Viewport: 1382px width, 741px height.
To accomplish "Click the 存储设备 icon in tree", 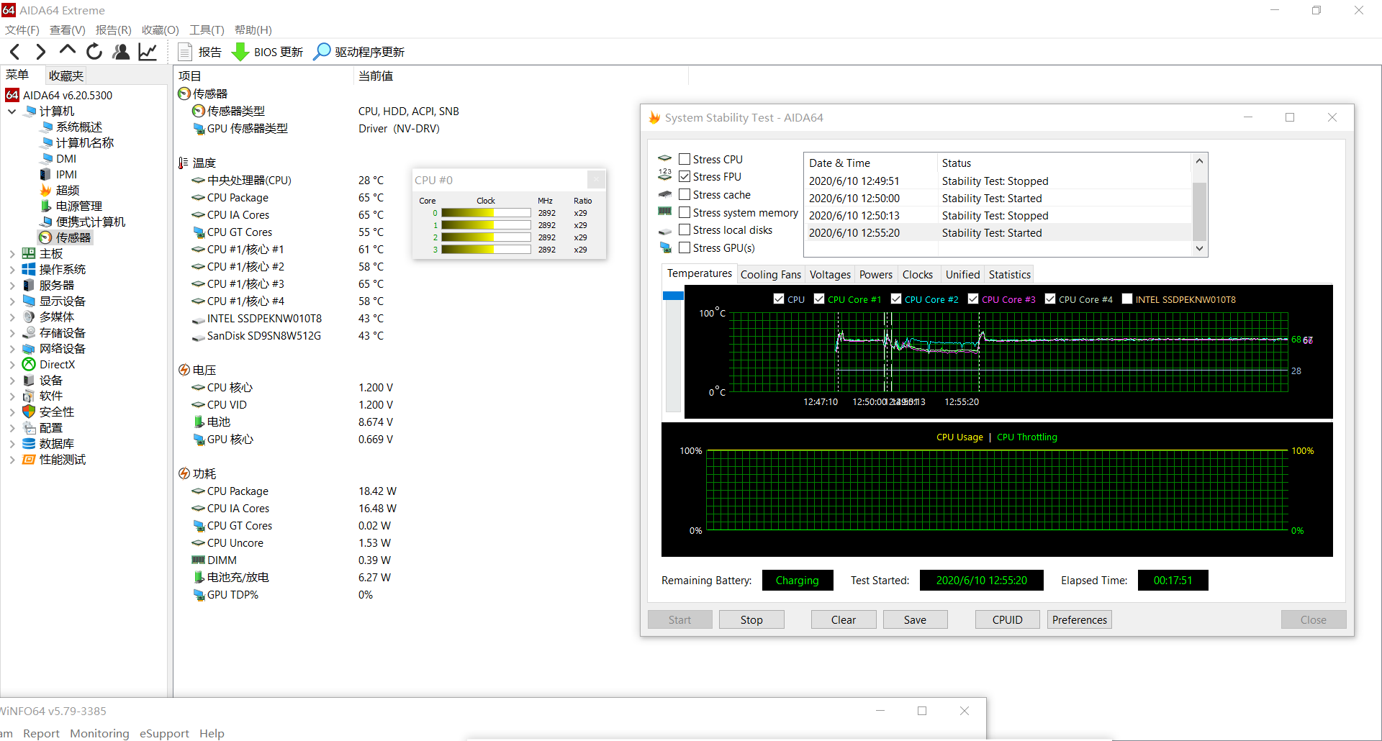I will [29, 333].
